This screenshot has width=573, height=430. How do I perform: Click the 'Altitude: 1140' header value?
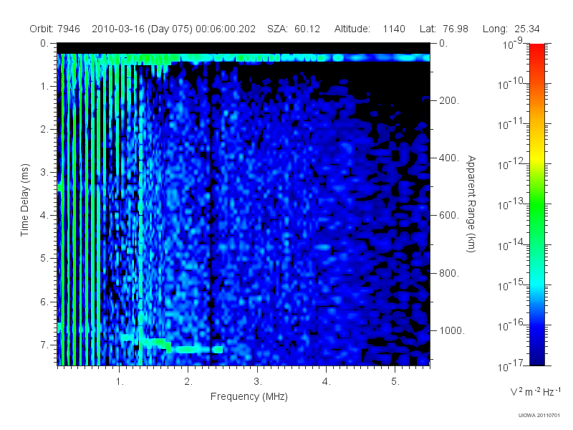click(x=370, y=29)
